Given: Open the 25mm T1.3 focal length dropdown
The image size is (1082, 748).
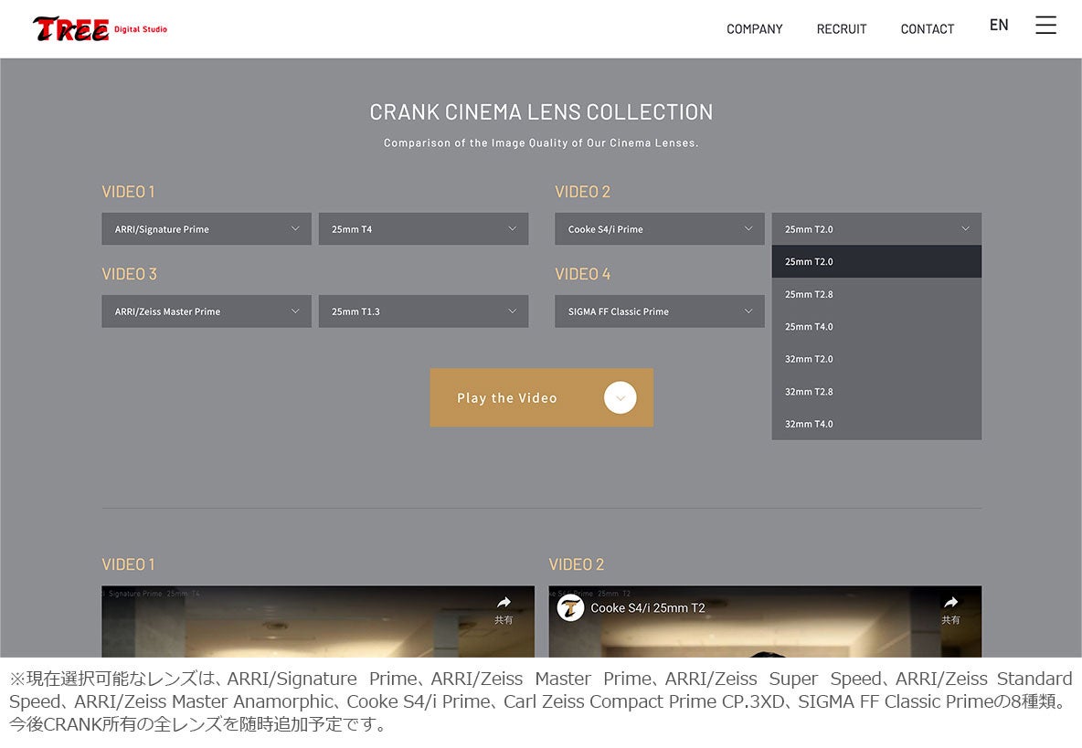Looking at the screenshot, I should (424, 311).
